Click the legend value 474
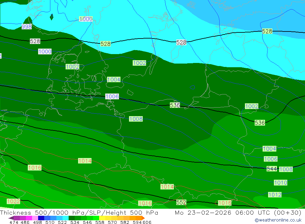This screenshot has width=305, height=224. pos(14,222)
